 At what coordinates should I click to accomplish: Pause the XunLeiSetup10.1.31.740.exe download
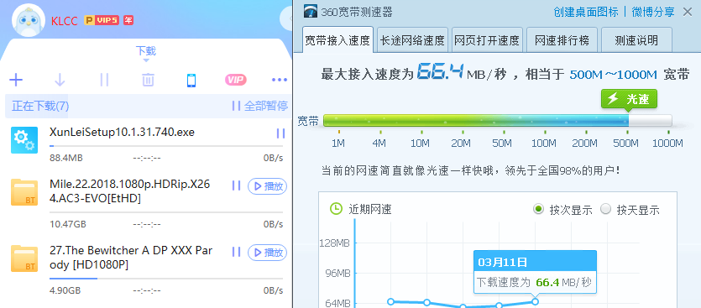(x=280, y=133)
